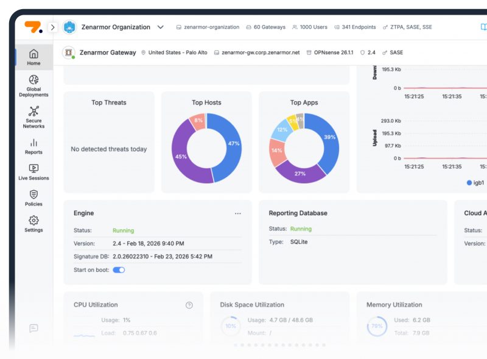Open Live Sessions
Image resolution: width=487 pixels, height=359 pixels.
point(33,172)
